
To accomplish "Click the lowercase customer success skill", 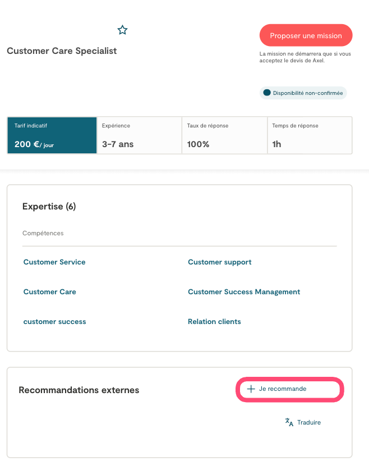I will [54, 322].
